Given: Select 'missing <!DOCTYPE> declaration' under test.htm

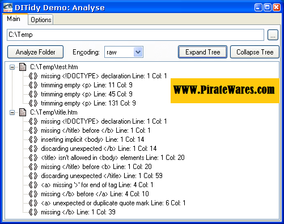Looking at the screenshot, I should point(104,76).
